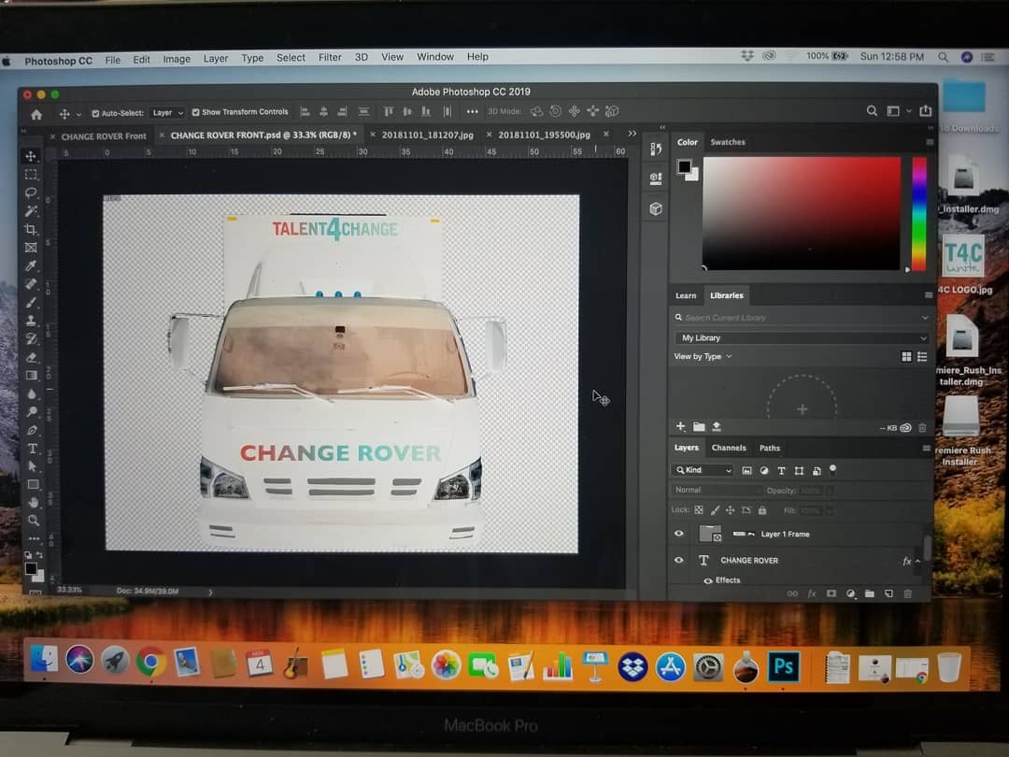The width and height of the screenshot is (1009, 757).
Task: Switch to the Paths tab
Action: (x=769, y=448)
